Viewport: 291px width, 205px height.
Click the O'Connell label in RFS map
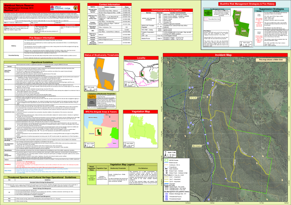92,134
